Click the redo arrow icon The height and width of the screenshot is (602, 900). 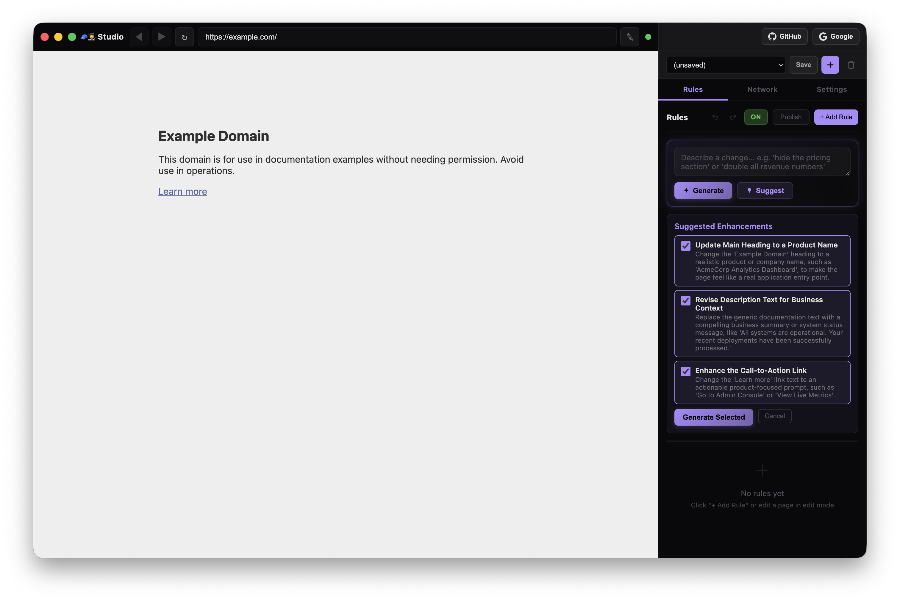733,117
